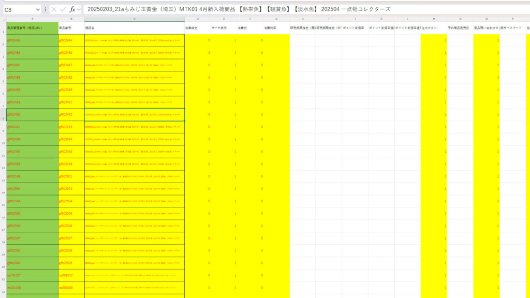Click cell gf002509 in column A
Image resolution: width=530 pixels, height=298 pixels.
click(32, 263)
